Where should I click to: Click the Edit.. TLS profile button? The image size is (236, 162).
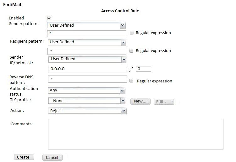(x=164, y=102)
